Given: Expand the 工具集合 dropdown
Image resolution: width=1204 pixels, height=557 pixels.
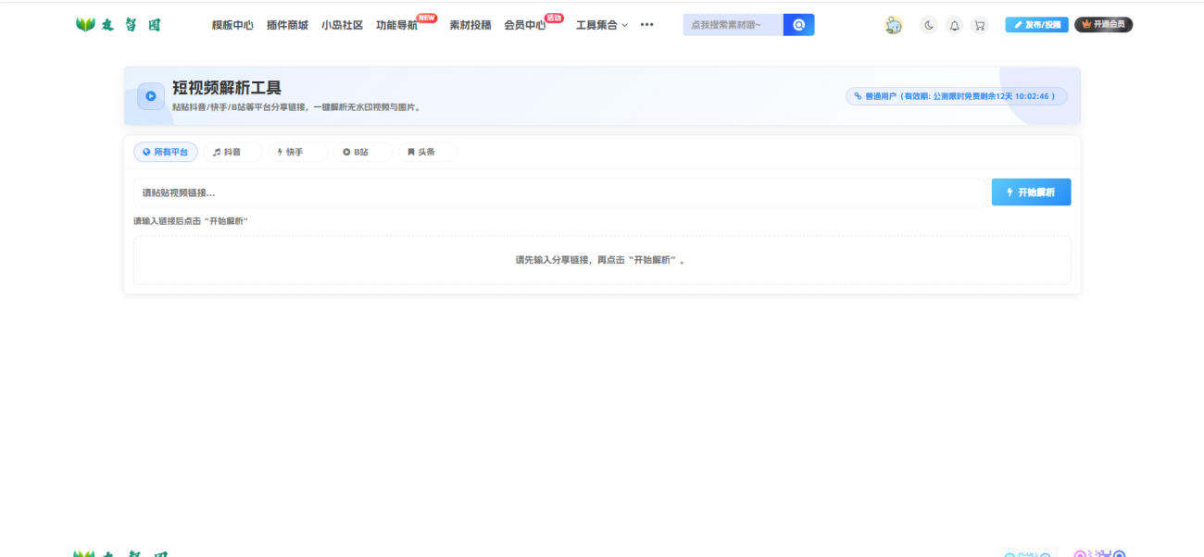Looking at the screenshot, I should 601,25.
